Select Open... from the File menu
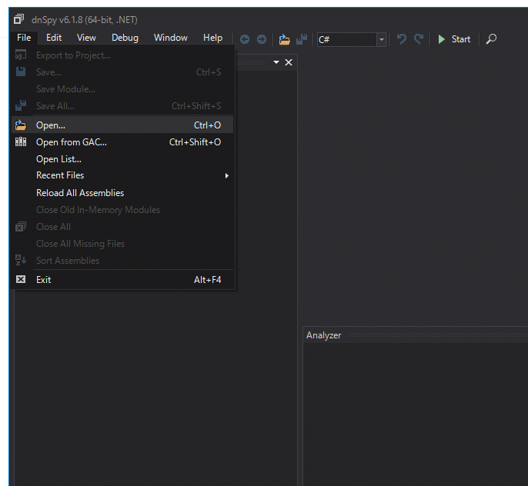This screenshot has width=528, height=486. pos(122,125)
